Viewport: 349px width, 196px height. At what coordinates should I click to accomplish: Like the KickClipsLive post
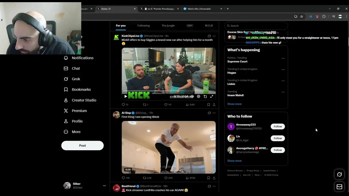pos(168,105)
